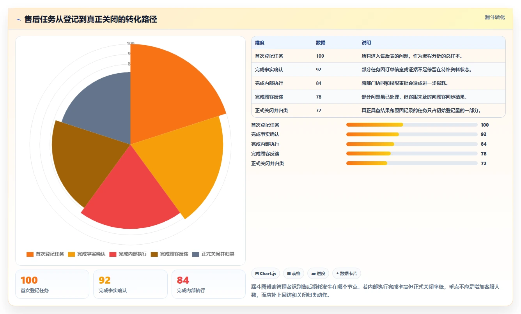Click the title 售后任务从登记到真正关闭的转化路径
Viewport: 521px width, 314px height.
(90, 19)
